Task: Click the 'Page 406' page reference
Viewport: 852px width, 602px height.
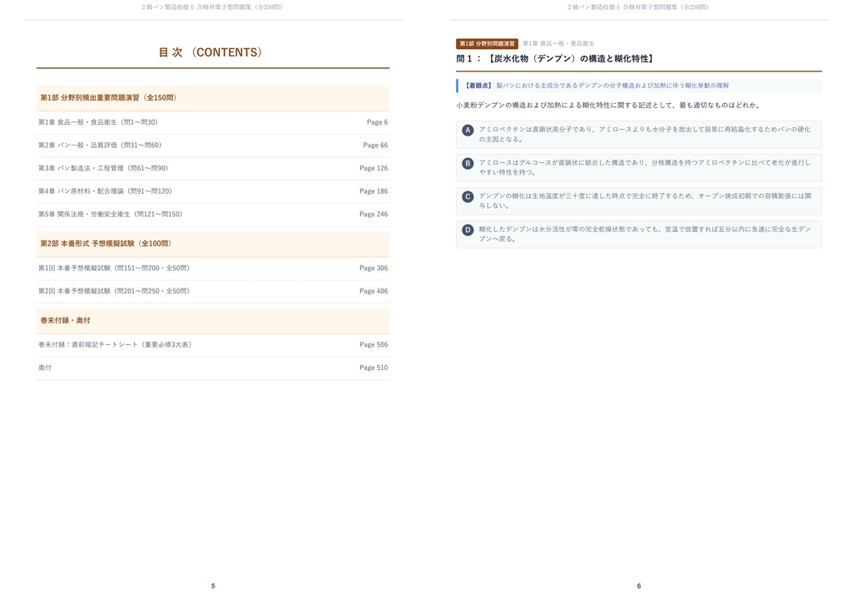Action: pyautogui.click(x=374, y=291)
